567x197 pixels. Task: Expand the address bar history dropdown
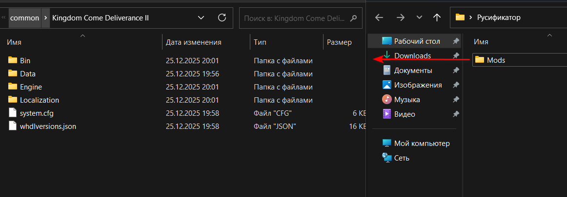(x=202, y=18)
